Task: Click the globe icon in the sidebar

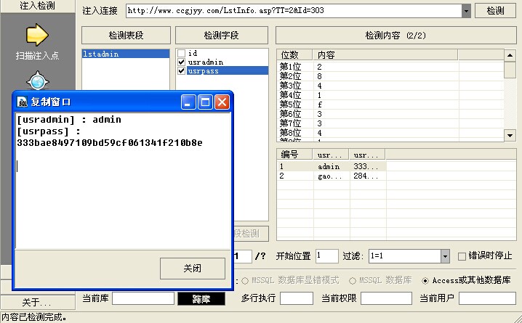Action: [38, 81]
